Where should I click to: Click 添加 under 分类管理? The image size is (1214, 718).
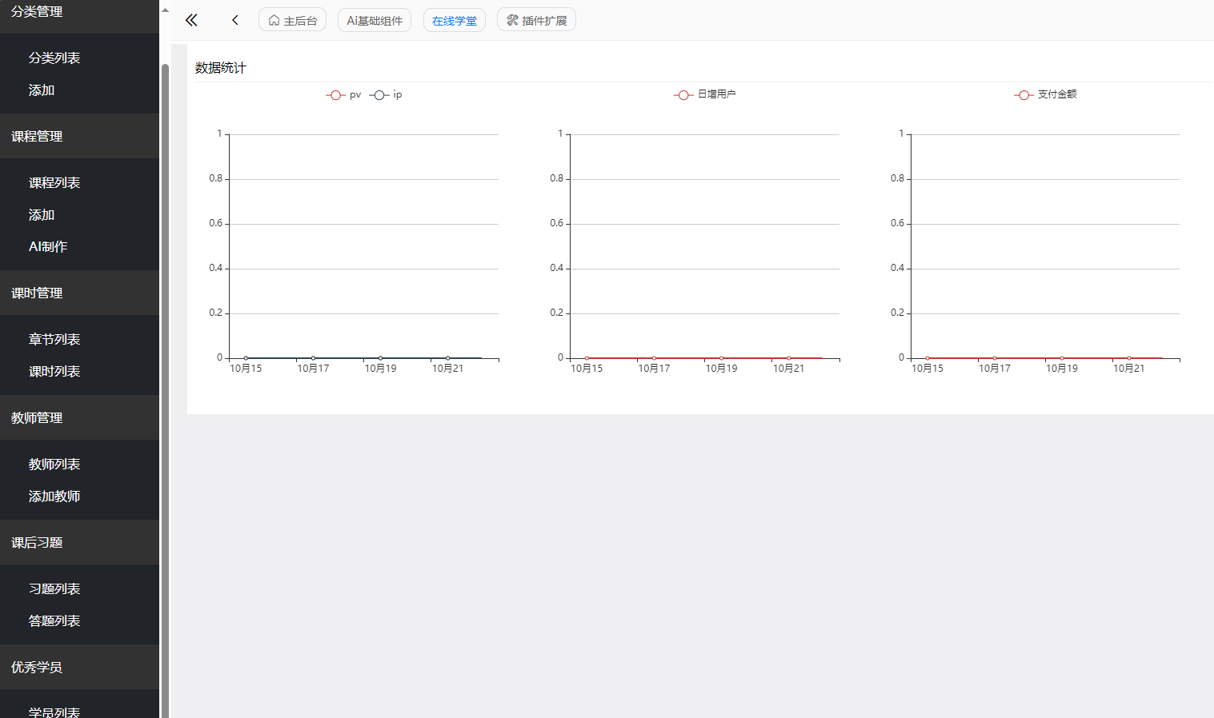pos(40,90)
